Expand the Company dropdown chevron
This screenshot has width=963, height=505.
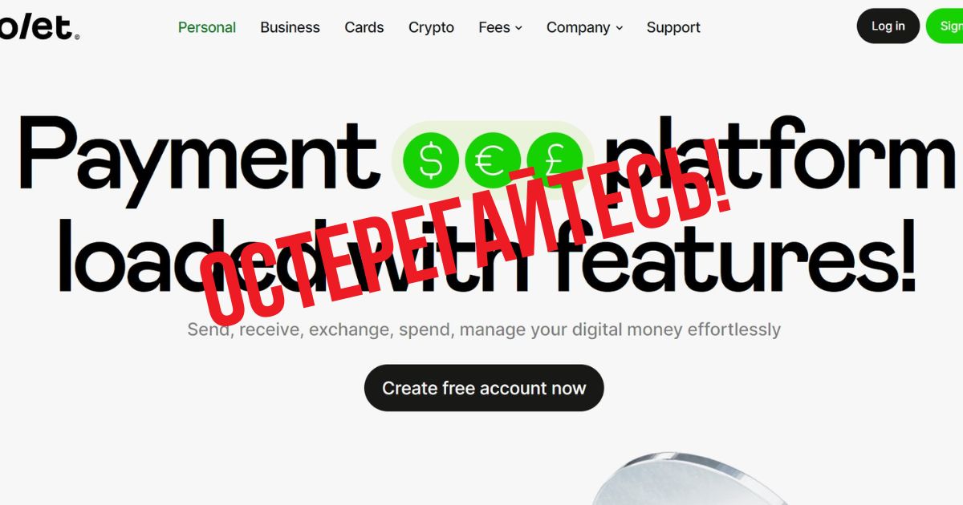pyautogui.click(x=619, y=28)
